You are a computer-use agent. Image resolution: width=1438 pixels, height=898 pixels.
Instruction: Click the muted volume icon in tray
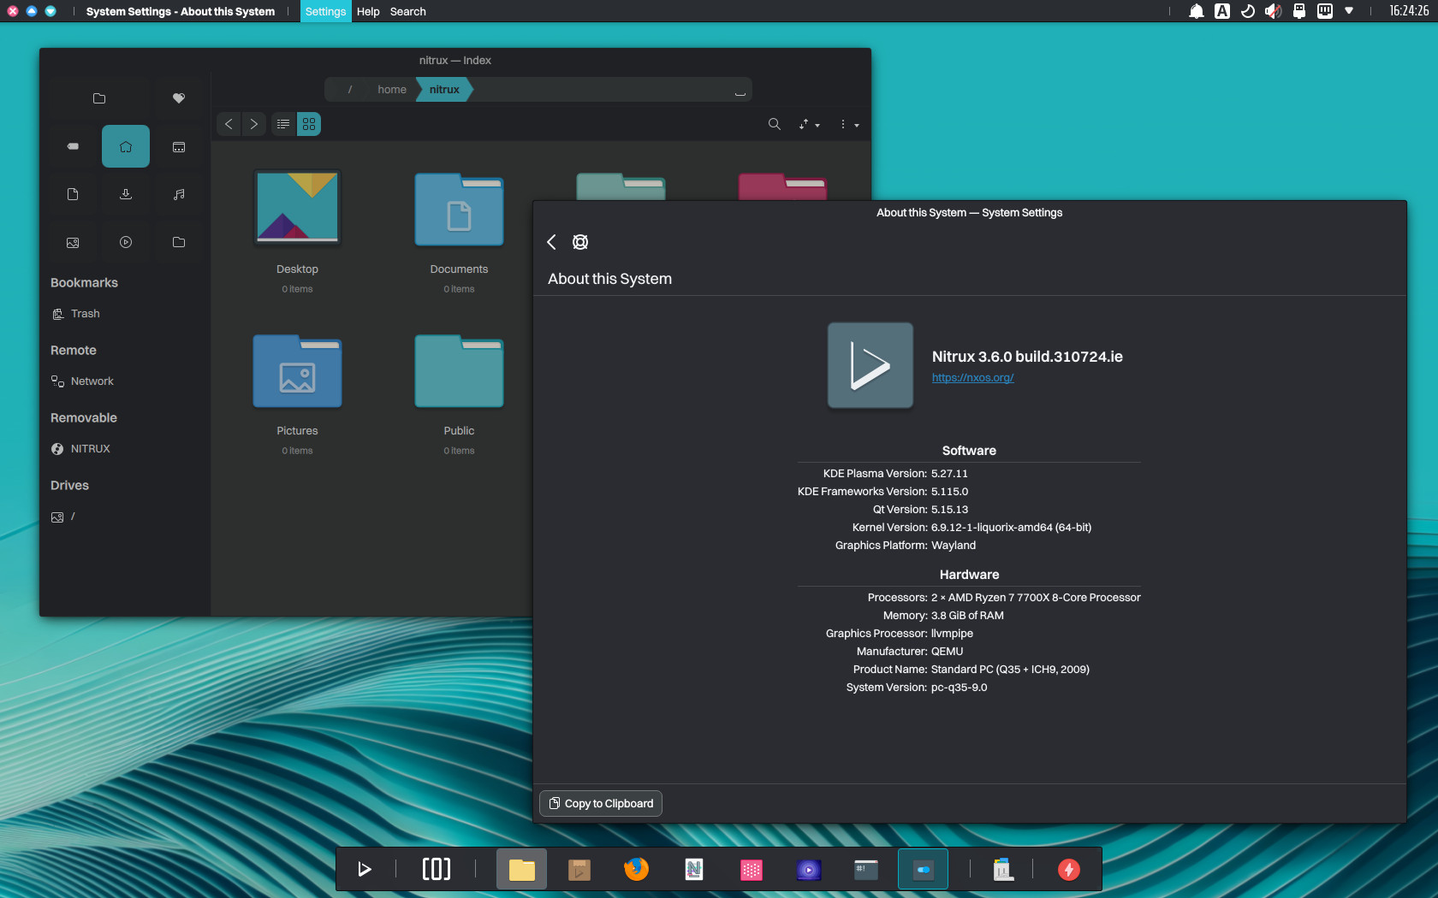1274,11
